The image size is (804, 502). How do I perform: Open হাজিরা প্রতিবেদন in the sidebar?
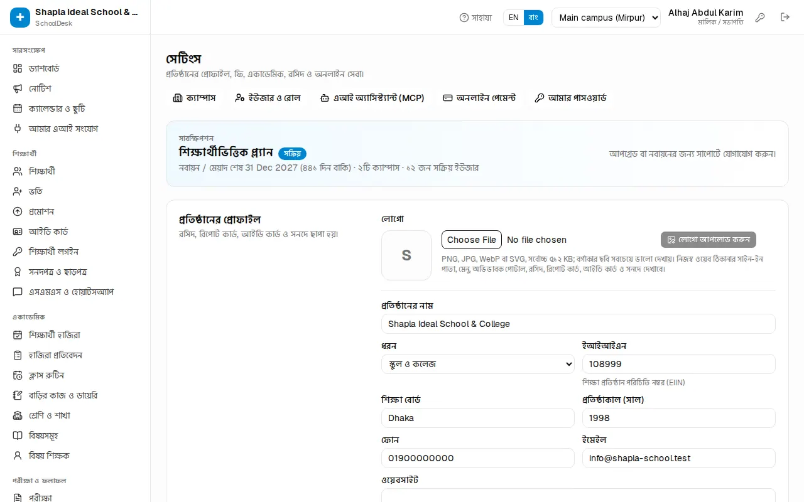tap(75, 355)
